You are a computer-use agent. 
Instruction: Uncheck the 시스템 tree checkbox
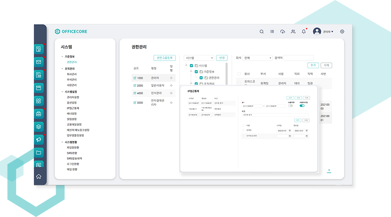(192, 66)
